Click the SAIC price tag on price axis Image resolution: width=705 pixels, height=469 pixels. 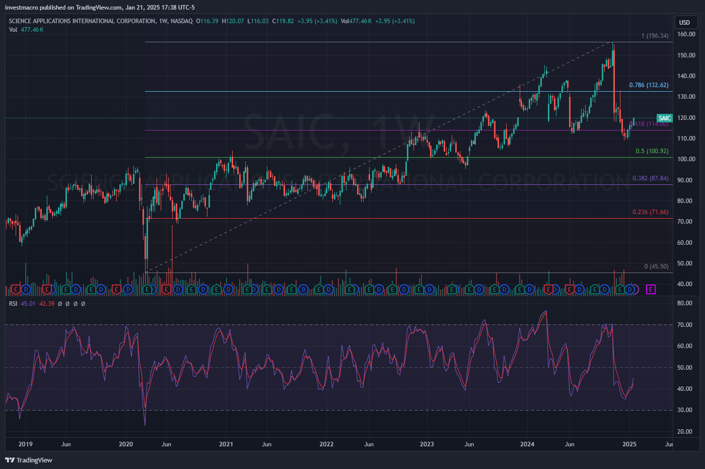click(x=665, y=118)
